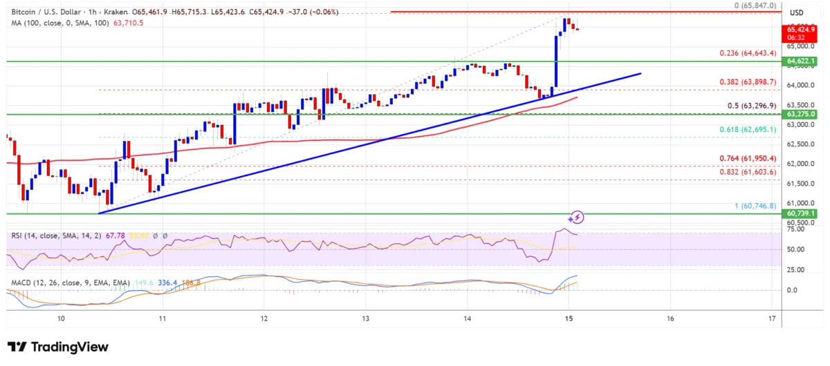830x366 pixels.
Task: Click the date label 13 on time axis
Action: coord(365,318)
